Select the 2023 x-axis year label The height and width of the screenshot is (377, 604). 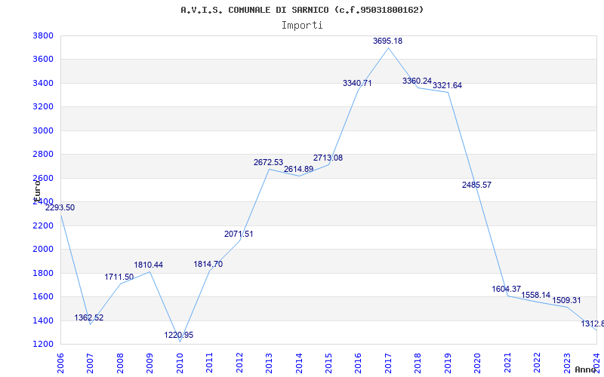pyautogui.click(x=567, y=363)
